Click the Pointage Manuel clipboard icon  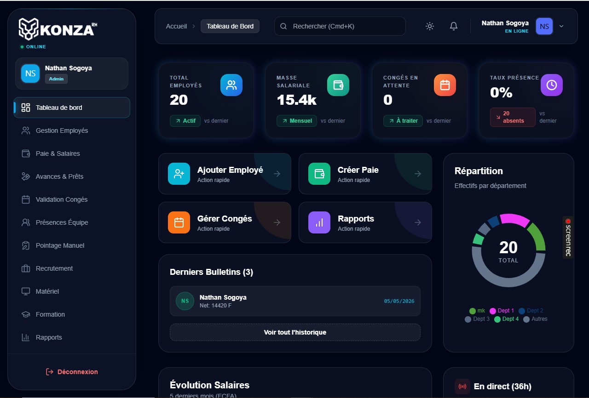(x=26, y=245)
